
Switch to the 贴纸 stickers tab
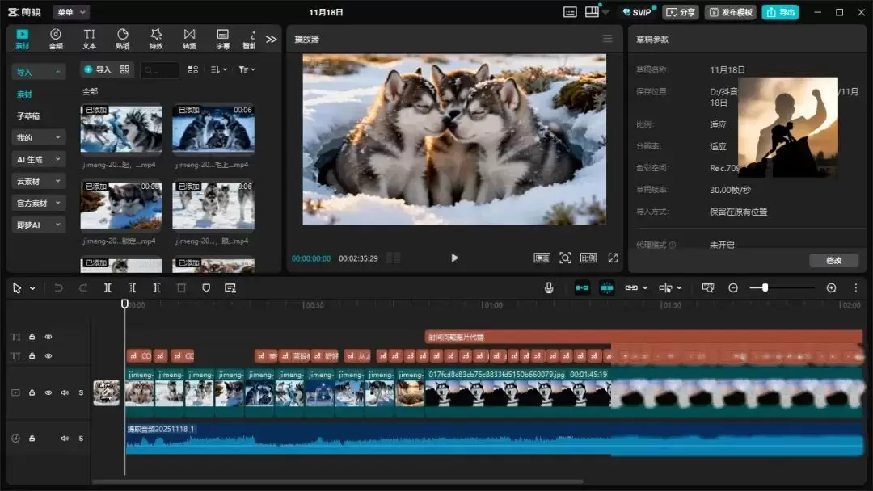[x=123, y=39]
